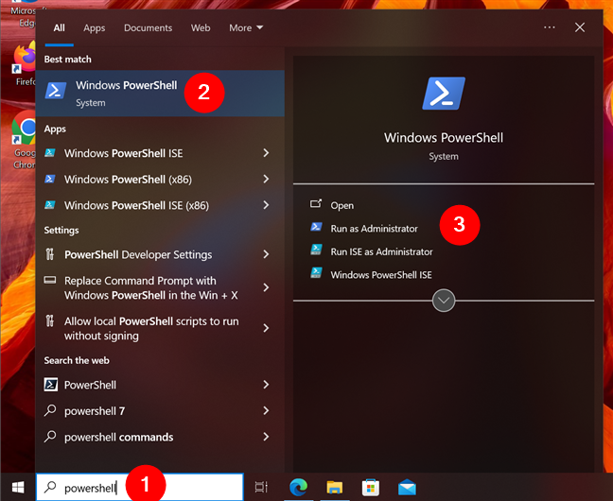
Task: Click the Replace Command Prompt setting icon
Action: coord(49,280)
